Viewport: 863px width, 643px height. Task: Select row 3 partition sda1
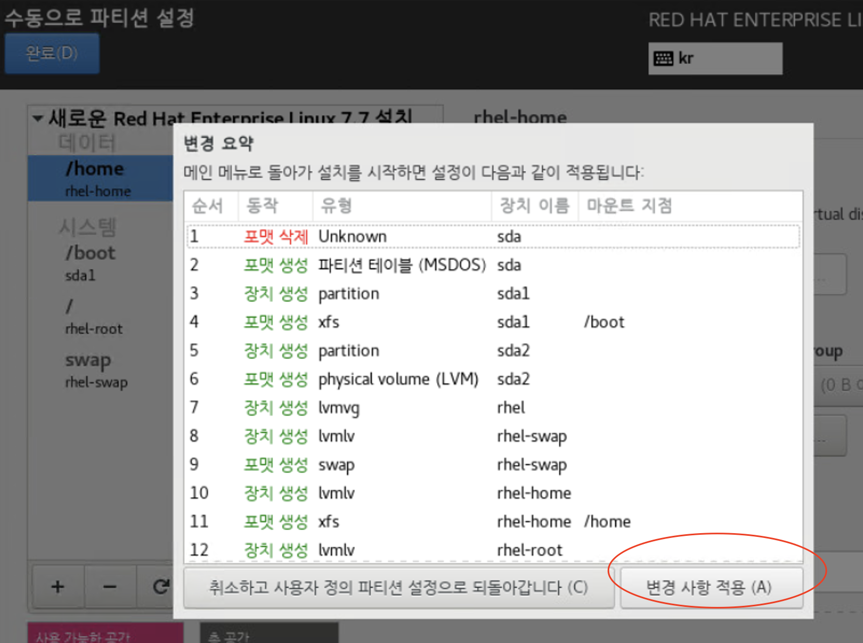click(x=493, y=293)
